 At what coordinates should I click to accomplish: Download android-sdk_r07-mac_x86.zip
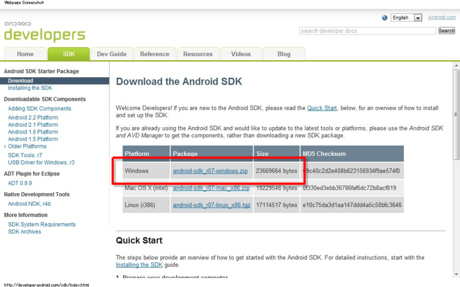[211, 188]
